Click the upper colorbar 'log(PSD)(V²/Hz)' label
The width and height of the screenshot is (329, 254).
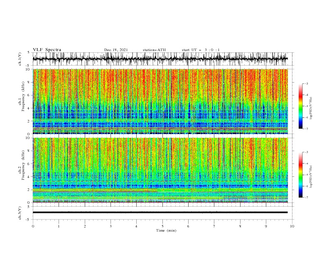tap(311, 108)
